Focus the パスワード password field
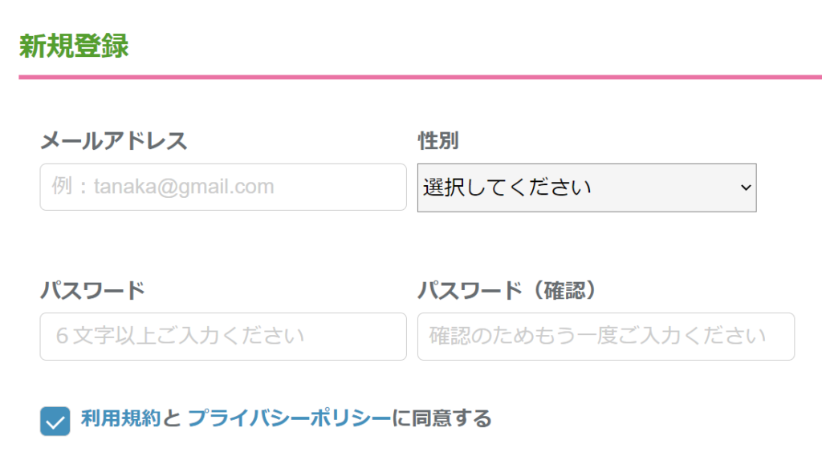The height and width of the screenshot is (464, 822). [222, 336]
